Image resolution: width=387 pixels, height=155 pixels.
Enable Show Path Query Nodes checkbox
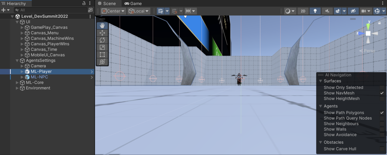(x=382, y=118)
